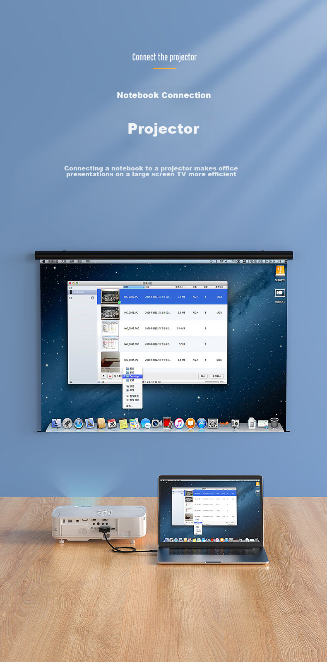Screen dimensions: 327x662
Task: Open the Apple menu on projection
Action: pyautogui.click(x=43, y=261)
